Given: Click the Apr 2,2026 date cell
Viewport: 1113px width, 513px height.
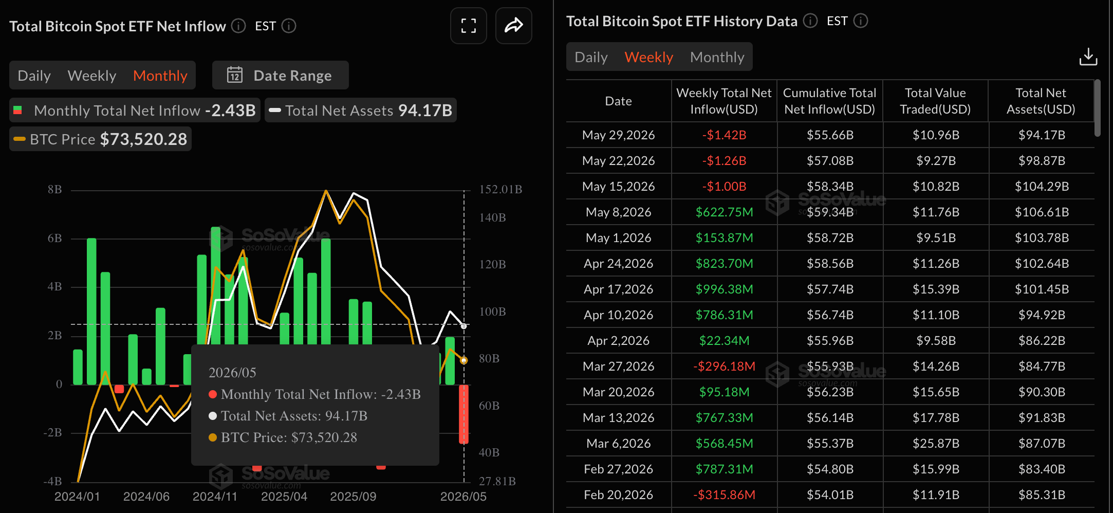Looking at the screenshot, I should [619, 340].
